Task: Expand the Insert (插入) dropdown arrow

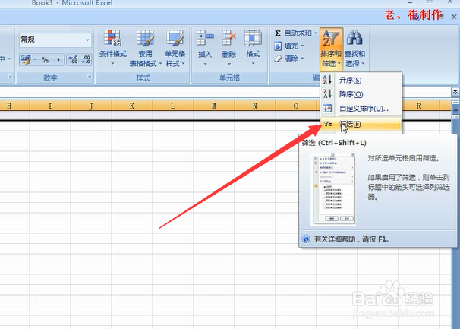Action: pos(205,64)
